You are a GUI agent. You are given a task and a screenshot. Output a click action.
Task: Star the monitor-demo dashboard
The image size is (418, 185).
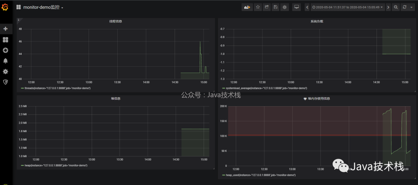pyautogui.click(x=258, y=7)
